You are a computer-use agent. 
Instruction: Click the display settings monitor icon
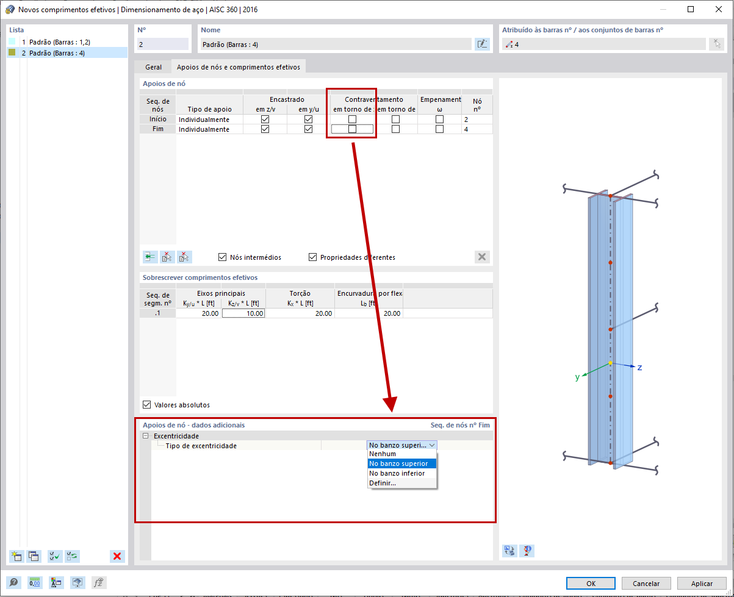point(77,582)
